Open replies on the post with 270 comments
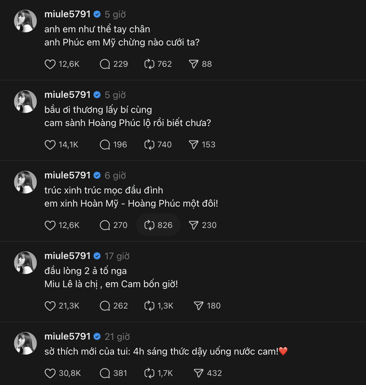Screen dimensions: 366x385 [x=105, y=225]
